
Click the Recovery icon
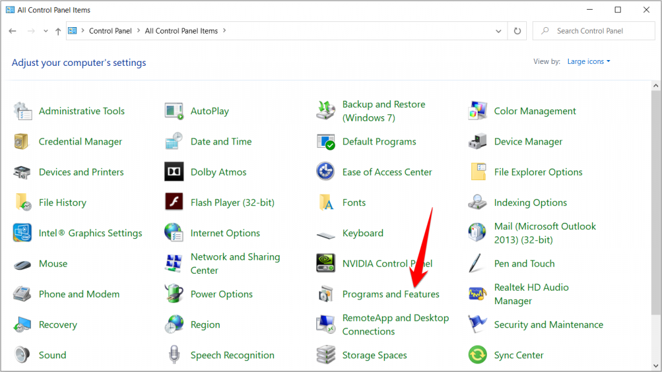(22, 325)
